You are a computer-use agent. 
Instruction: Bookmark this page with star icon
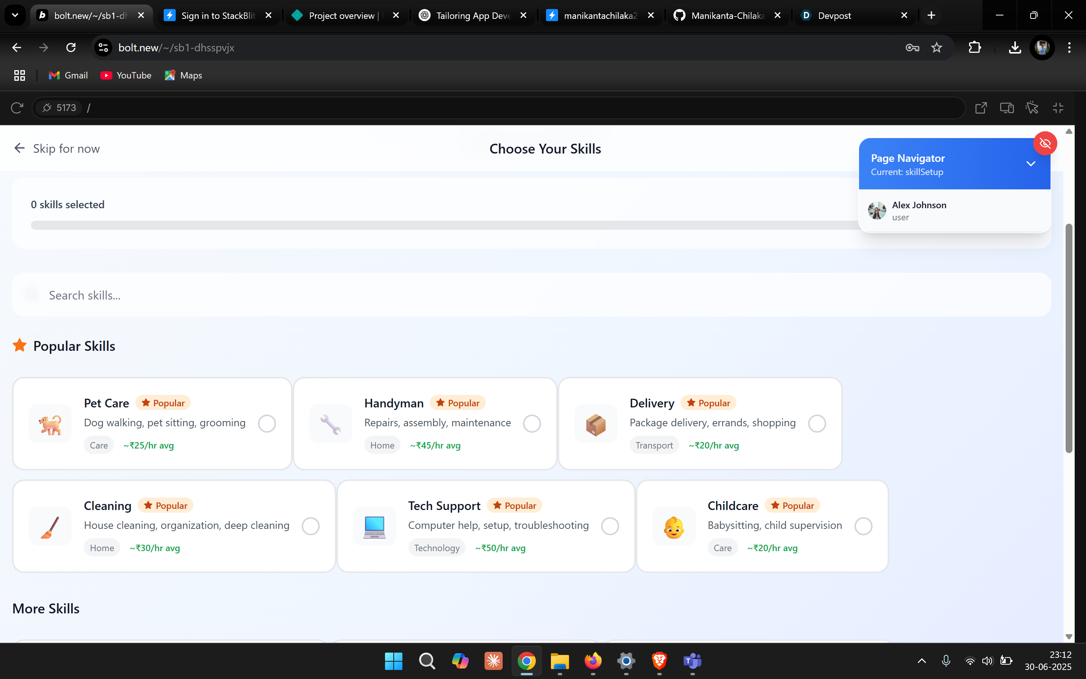(937, 48)
